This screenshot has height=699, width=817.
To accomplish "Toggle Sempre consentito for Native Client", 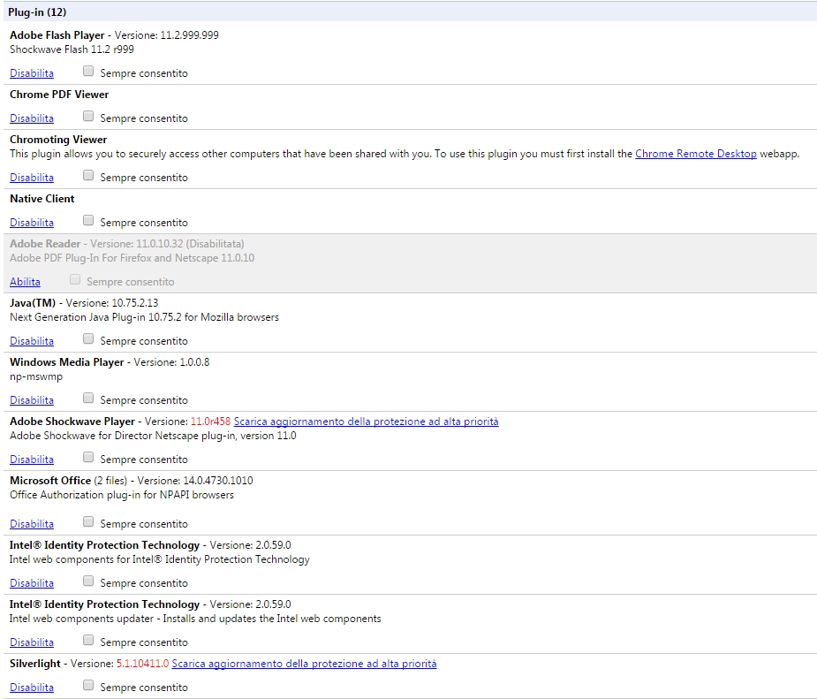I will [88, 221].
